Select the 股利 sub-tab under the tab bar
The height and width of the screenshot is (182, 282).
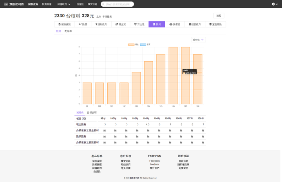click(58, 31)
